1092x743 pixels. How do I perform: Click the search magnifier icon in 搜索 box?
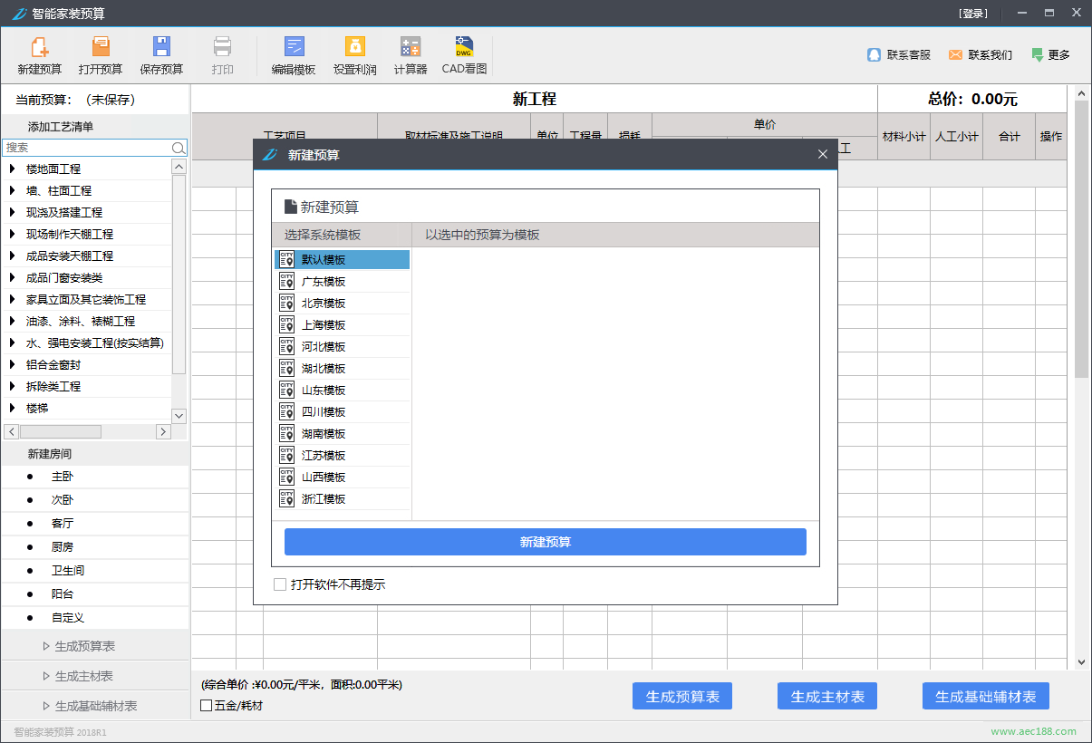pos(179,148)
